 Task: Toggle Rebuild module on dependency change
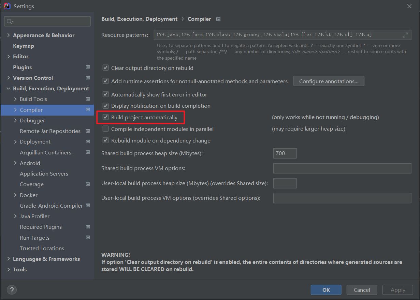pos(106,140)
